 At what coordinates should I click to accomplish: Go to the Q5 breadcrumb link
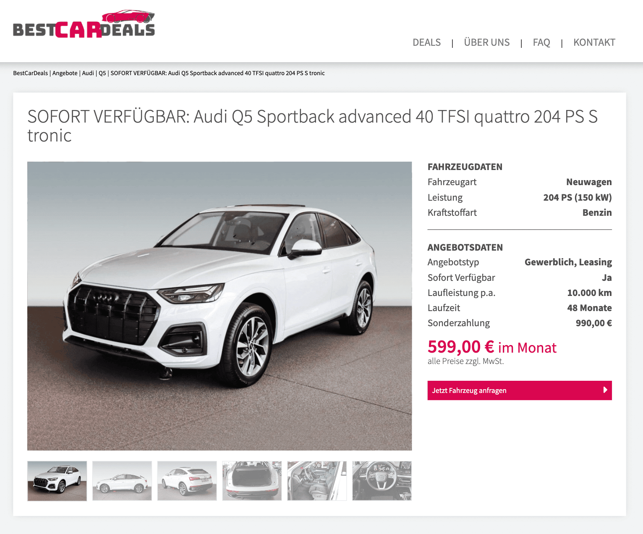pos(102,73)
